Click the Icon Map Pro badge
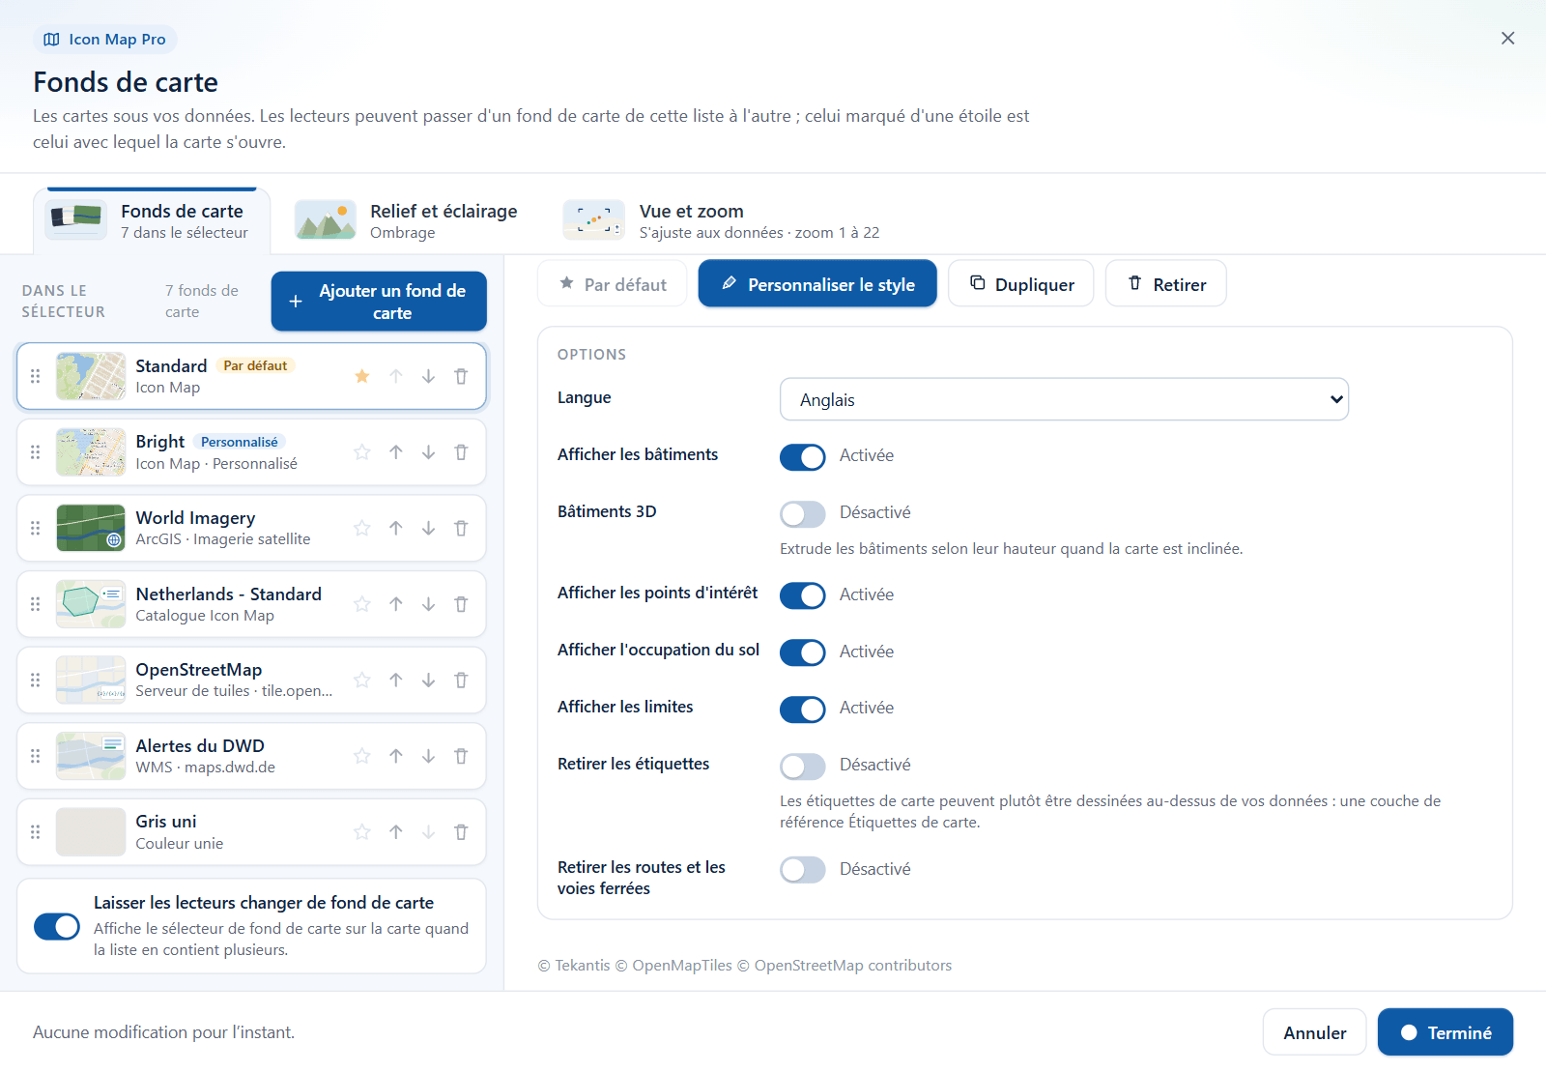 click(x=105, y=40)
